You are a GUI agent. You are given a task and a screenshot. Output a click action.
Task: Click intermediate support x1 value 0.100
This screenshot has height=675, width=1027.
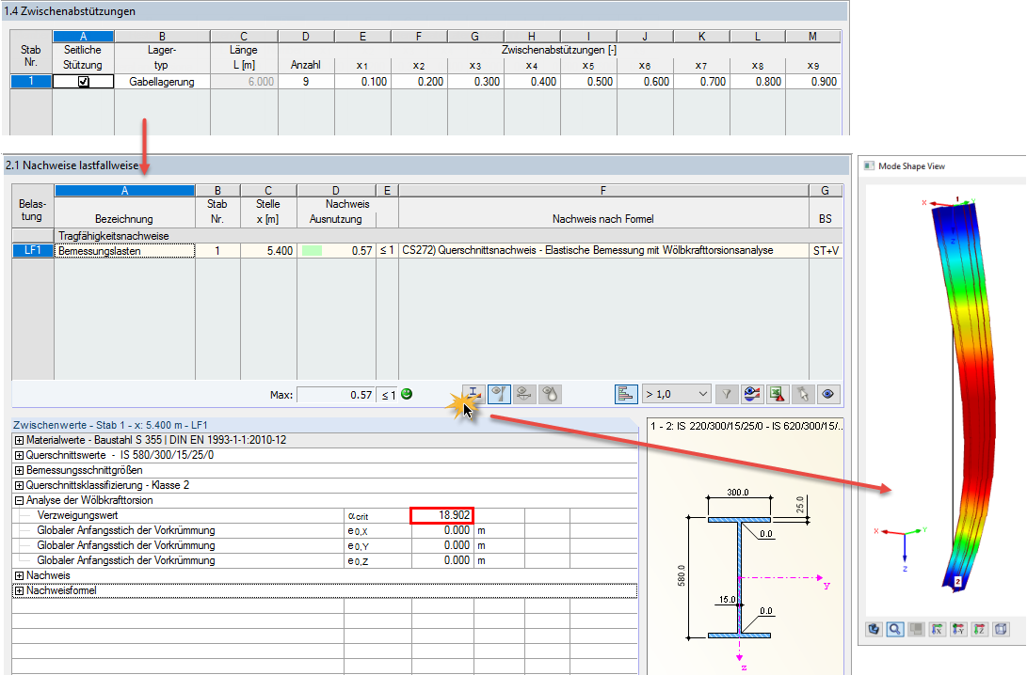(x=362, y=82)
